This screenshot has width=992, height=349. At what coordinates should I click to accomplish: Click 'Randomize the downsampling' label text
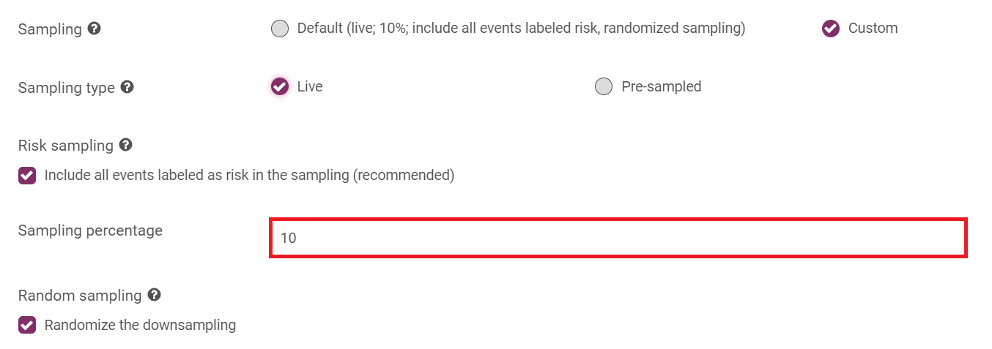tap(140, 325)
